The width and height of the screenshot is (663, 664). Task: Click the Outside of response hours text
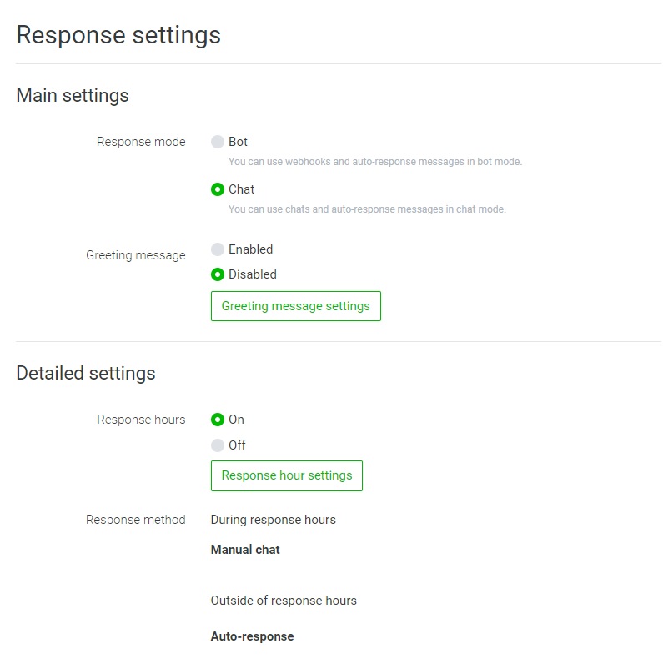coord(284,601)
